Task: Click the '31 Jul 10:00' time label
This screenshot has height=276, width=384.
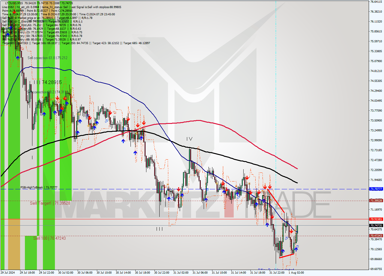Action: [x=219, y=273]
